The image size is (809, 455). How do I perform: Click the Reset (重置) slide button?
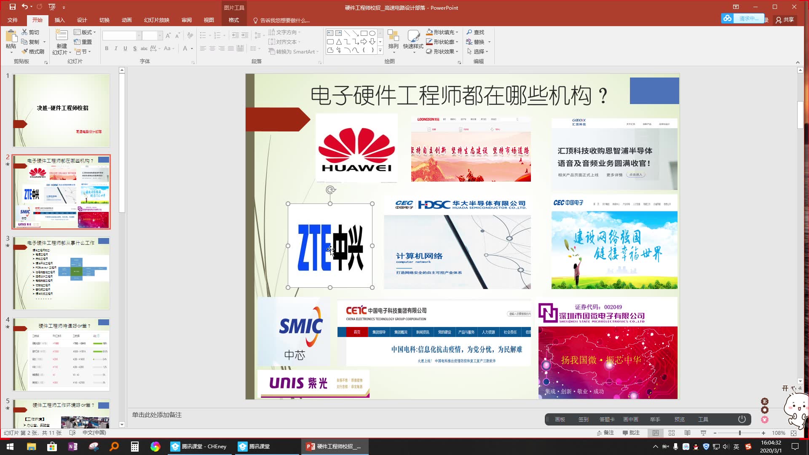pos(83,42)
